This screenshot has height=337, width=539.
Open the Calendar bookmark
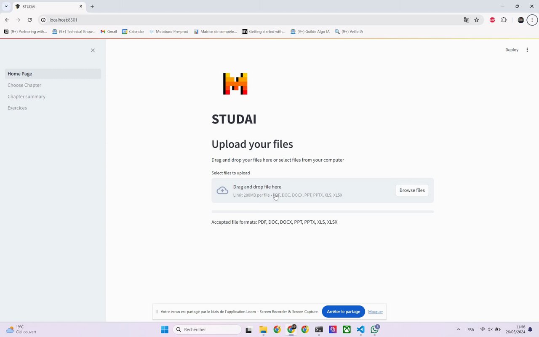point(133,32)
